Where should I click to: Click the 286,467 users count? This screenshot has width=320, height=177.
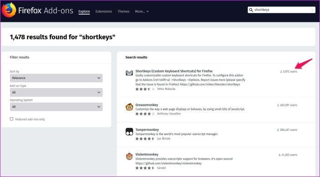(289, 130)
